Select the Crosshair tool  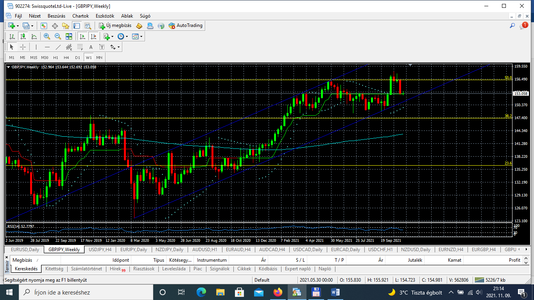click(x=23, y=47)
